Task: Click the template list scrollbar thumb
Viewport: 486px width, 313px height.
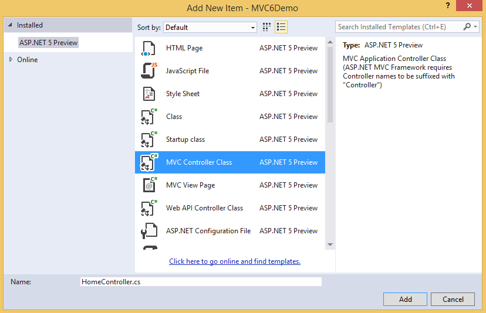Action: [x=330, y=84]
